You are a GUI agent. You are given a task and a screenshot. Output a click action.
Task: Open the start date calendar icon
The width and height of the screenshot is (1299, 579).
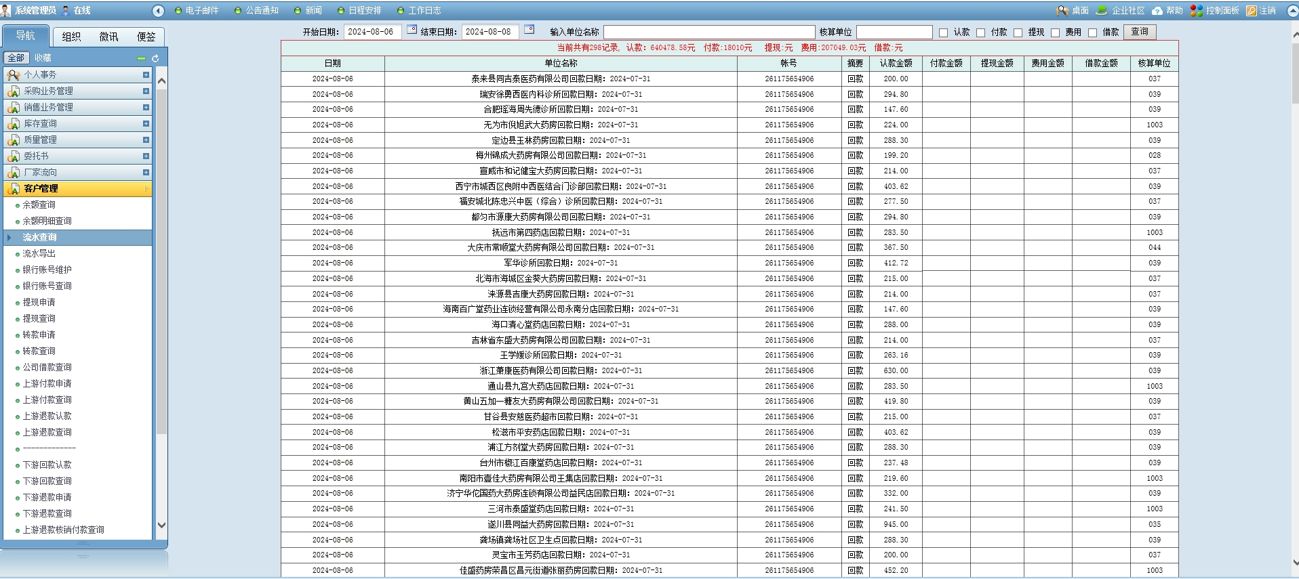pyautogui.click(x=412, y=29)
